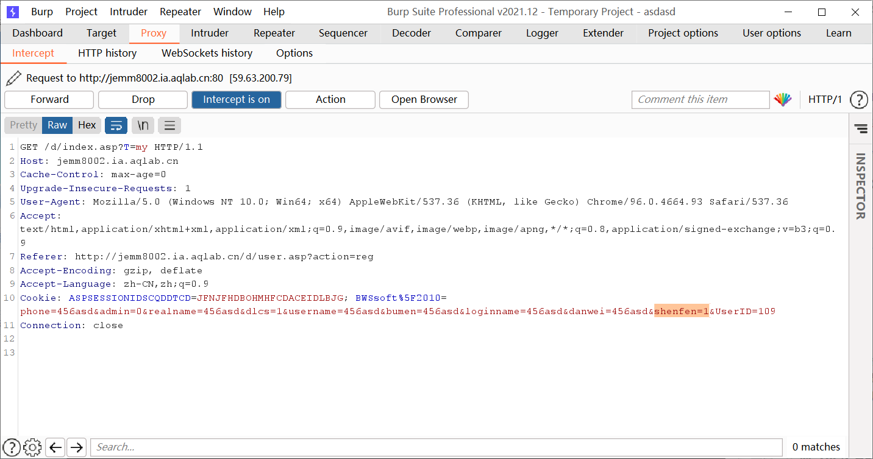Click the 0 matches indicator

[816, 447]
